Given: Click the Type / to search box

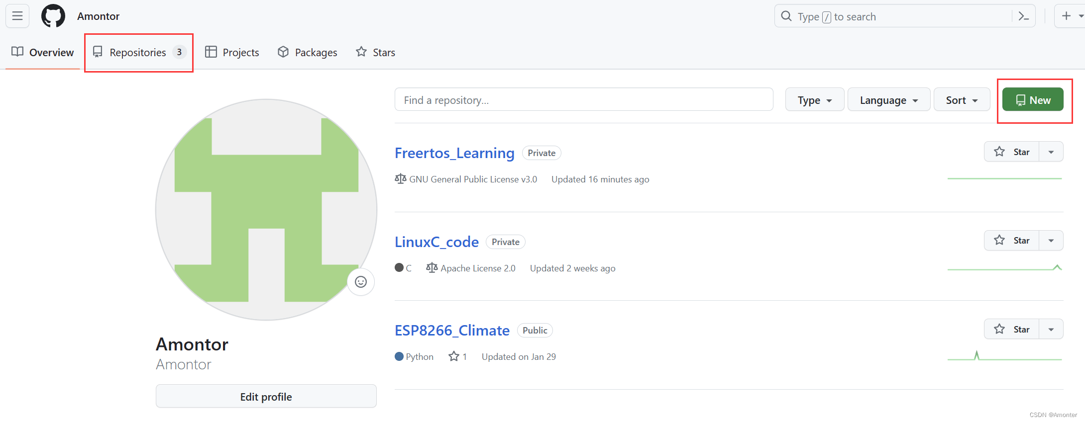Looking at the screenshot, I should tap(905, 16).
